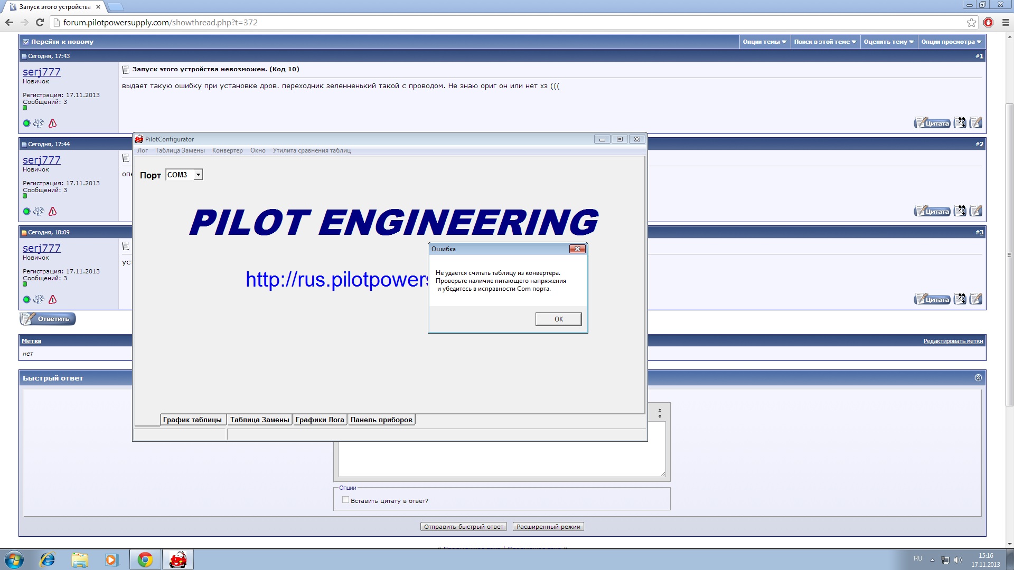Click the Цитата button in post #1
This screenshot has width=1014, height=570.
coord(932,123)
